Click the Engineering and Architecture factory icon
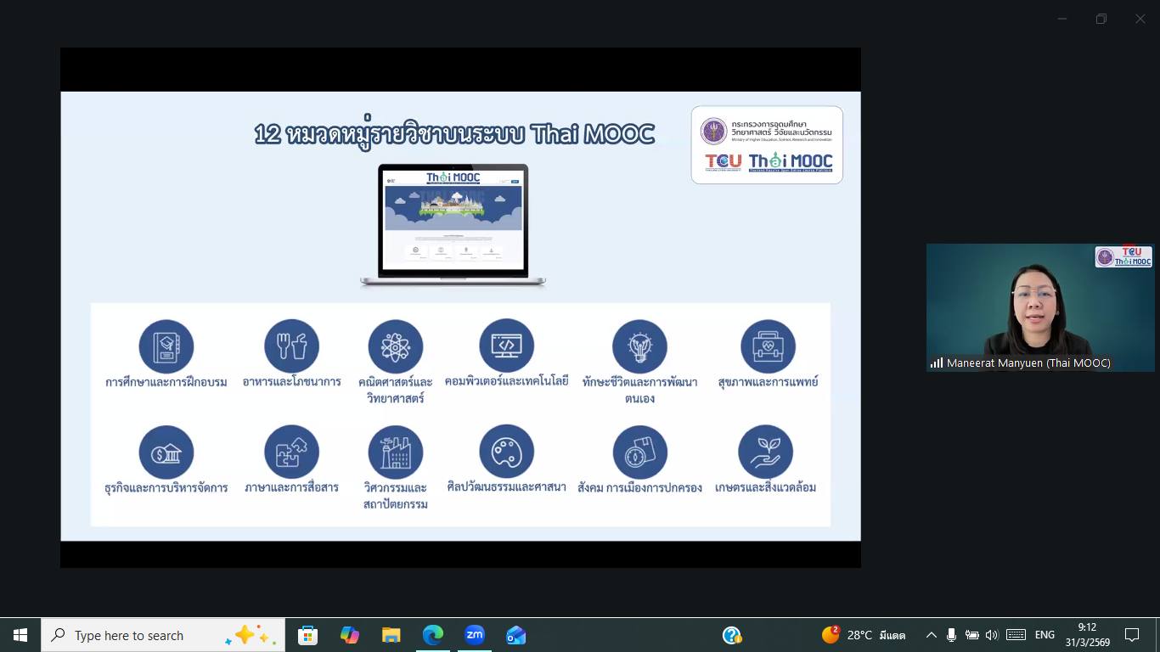The height and width of the screenshot is (652, 1160). point(395,452)
